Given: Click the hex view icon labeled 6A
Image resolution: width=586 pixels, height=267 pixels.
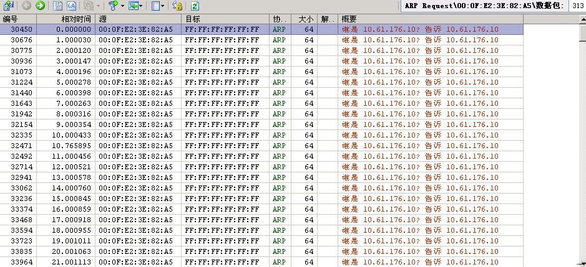Looking at the screenshot, I should pyautogui.click(x=72, y=6).
